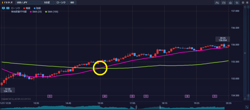Toggle the SMA (100) legend entry
The height and width of the screenshot is (110, 250).
click(52, 11)
